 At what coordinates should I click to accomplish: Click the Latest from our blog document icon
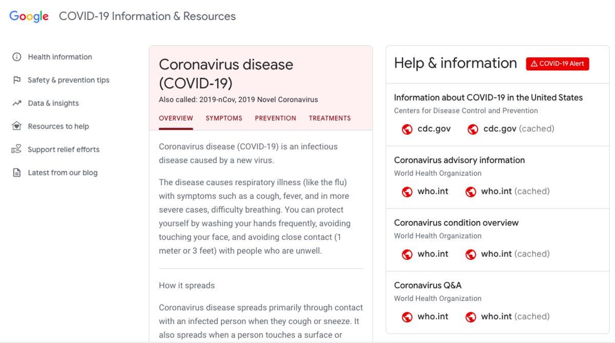pyautogui.click(x=17, y=172)
